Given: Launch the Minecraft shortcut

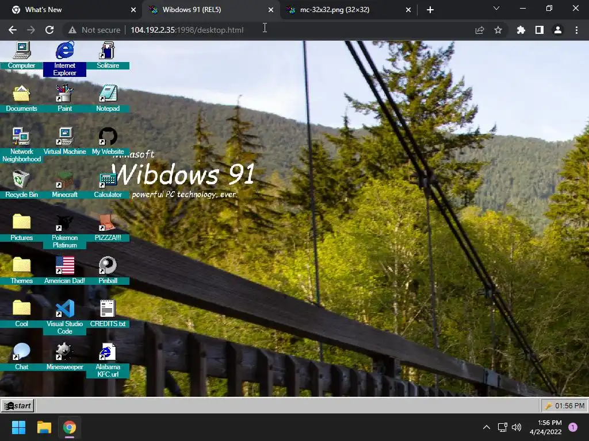Looking at the screenshot, I should tap(64, 184).
